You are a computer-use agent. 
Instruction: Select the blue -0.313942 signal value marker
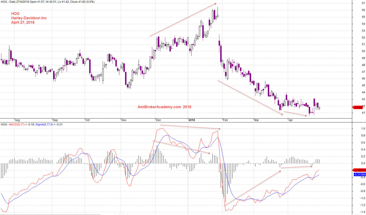pos(360,174)
